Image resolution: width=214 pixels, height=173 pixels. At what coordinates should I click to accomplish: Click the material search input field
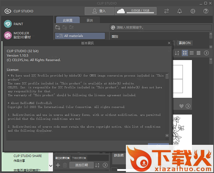[160, 27]
